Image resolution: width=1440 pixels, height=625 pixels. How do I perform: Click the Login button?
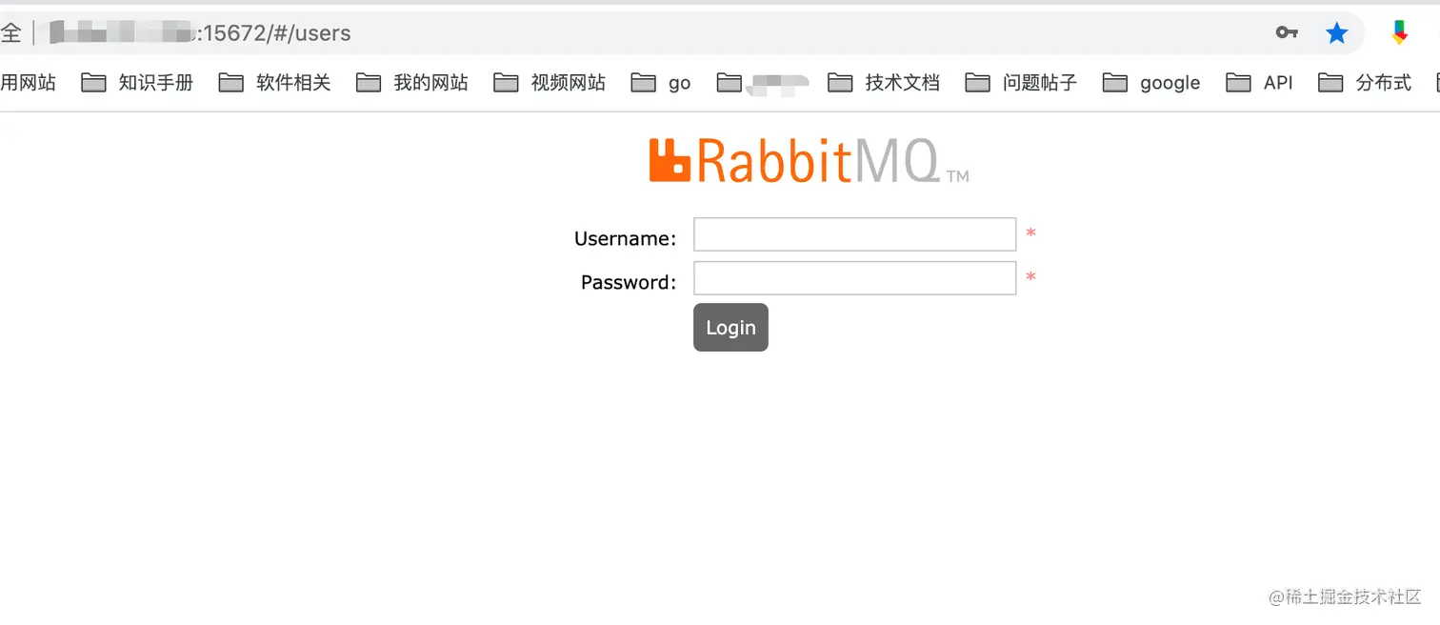click(730, 327)
